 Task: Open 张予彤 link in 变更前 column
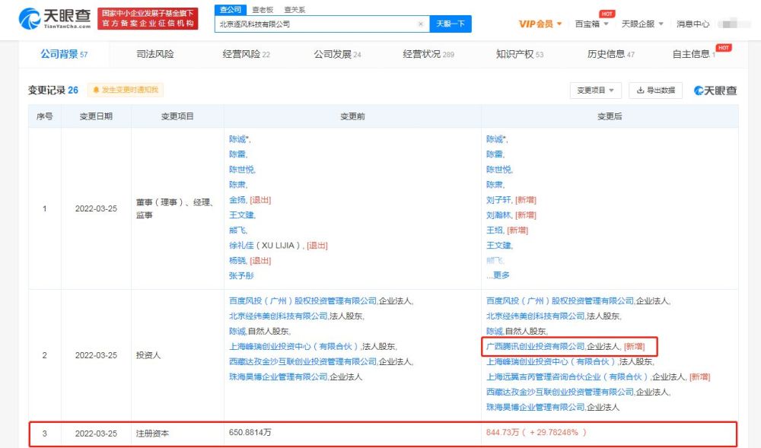[x=241, y=275]
